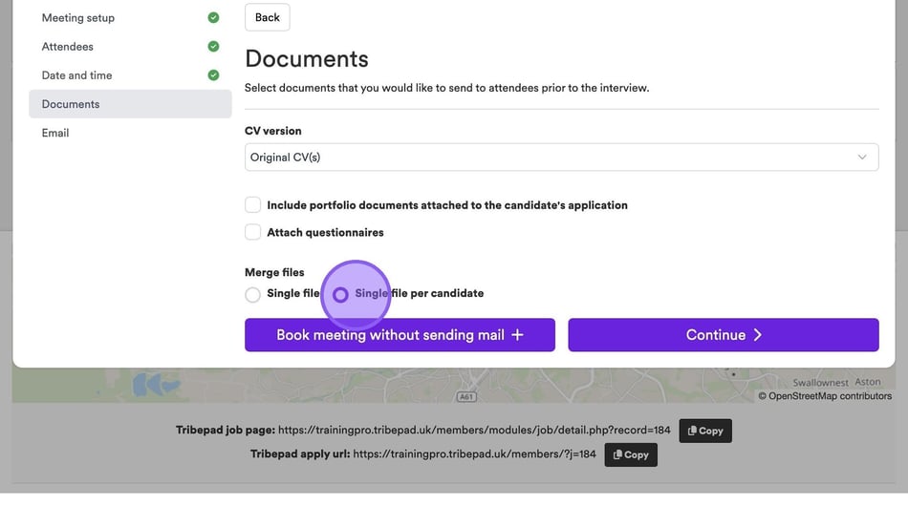The image size is (908, 506).
Task: Choose Single file per candidate radio option
Action: [x=340, y=294]
